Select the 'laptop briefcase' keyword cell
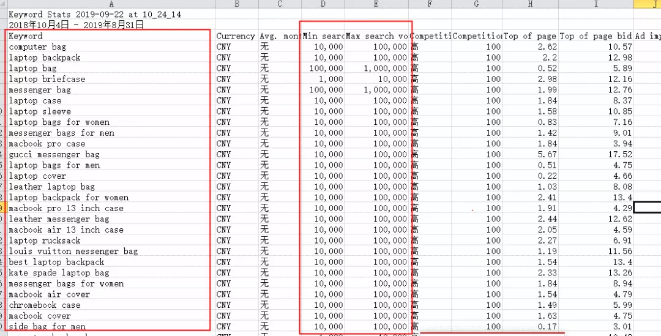This screenshot has height=336, width=661. (x=111, y=79)
